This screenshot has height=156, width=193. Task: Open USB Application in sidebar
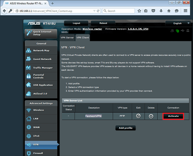pyautogui.click(x=41, y=85)
